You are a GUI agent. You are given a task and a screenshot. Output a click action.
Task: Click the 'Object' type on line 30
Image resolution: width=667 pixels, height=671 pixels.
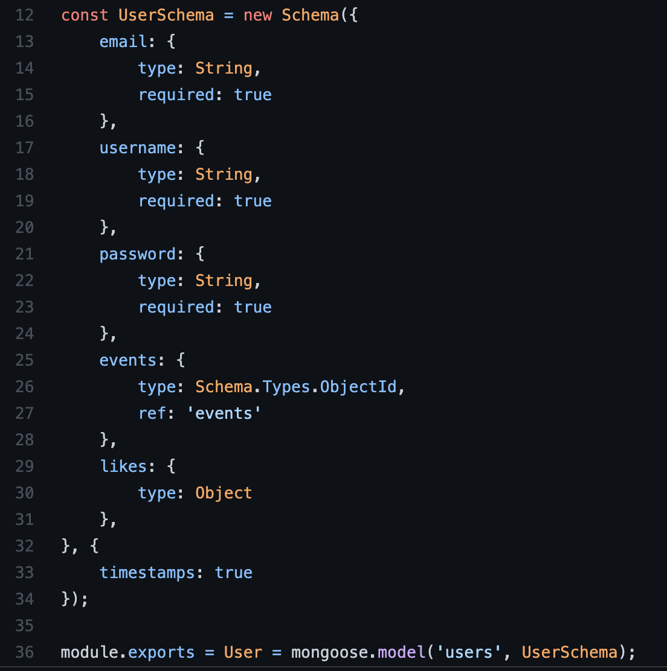pyautogui.click(x=224, y=493)
